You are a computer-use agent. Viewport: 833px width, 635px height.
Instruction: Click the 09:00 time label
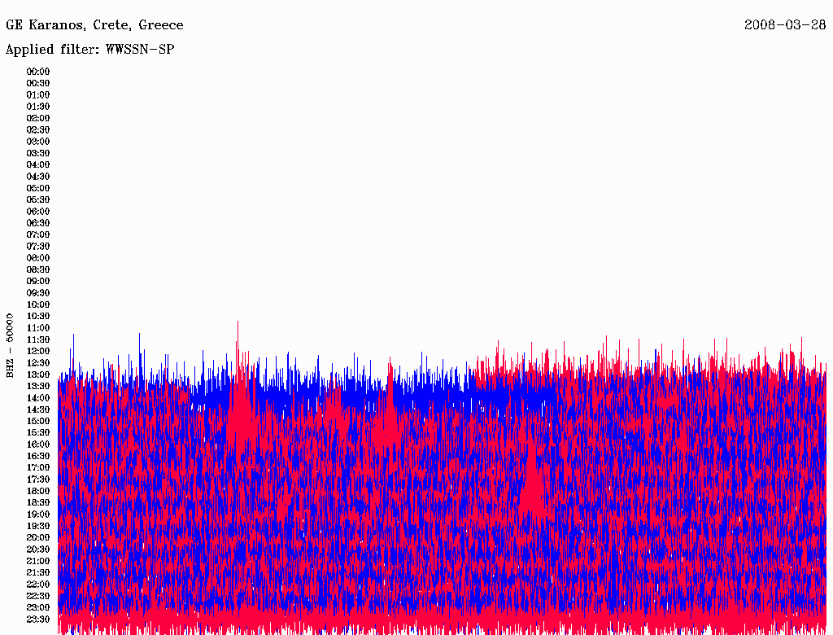(38, 281)
